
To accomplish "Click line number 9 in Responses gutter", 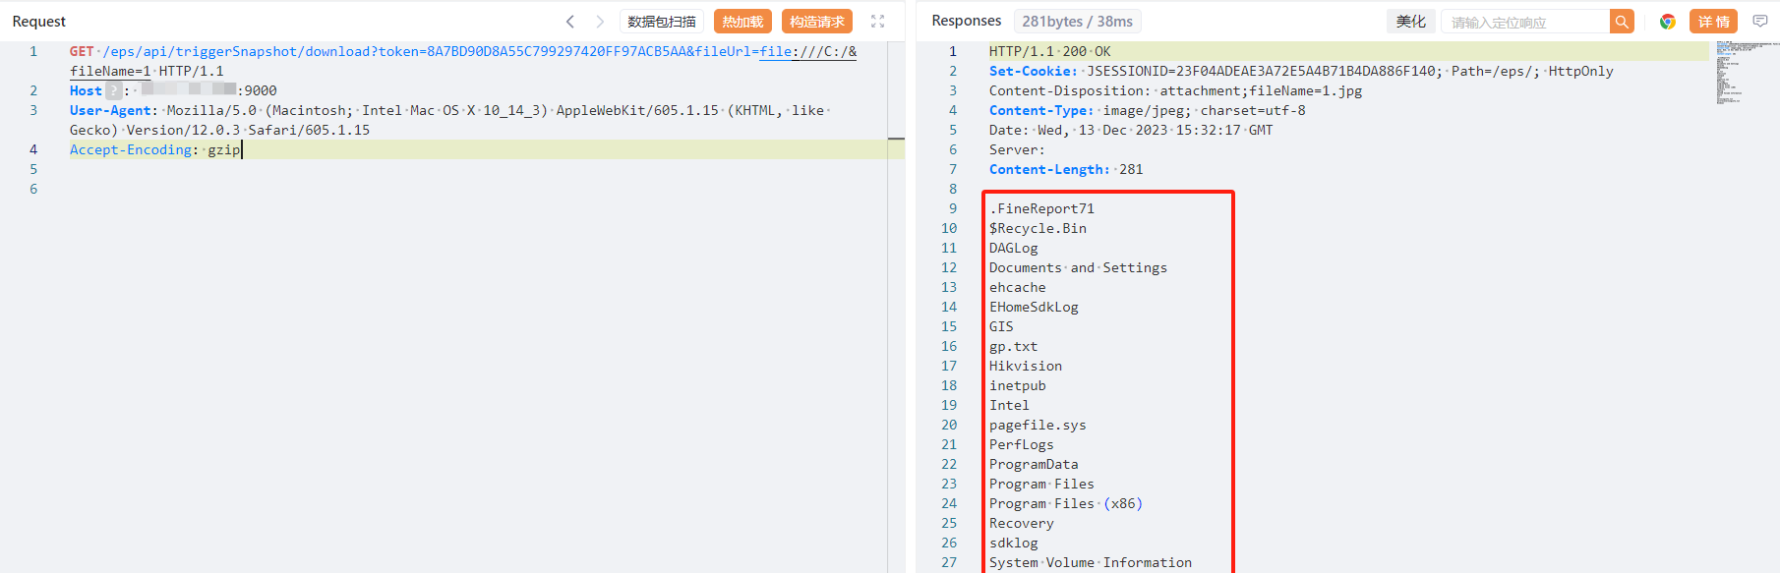I will (x=952, y=208).
